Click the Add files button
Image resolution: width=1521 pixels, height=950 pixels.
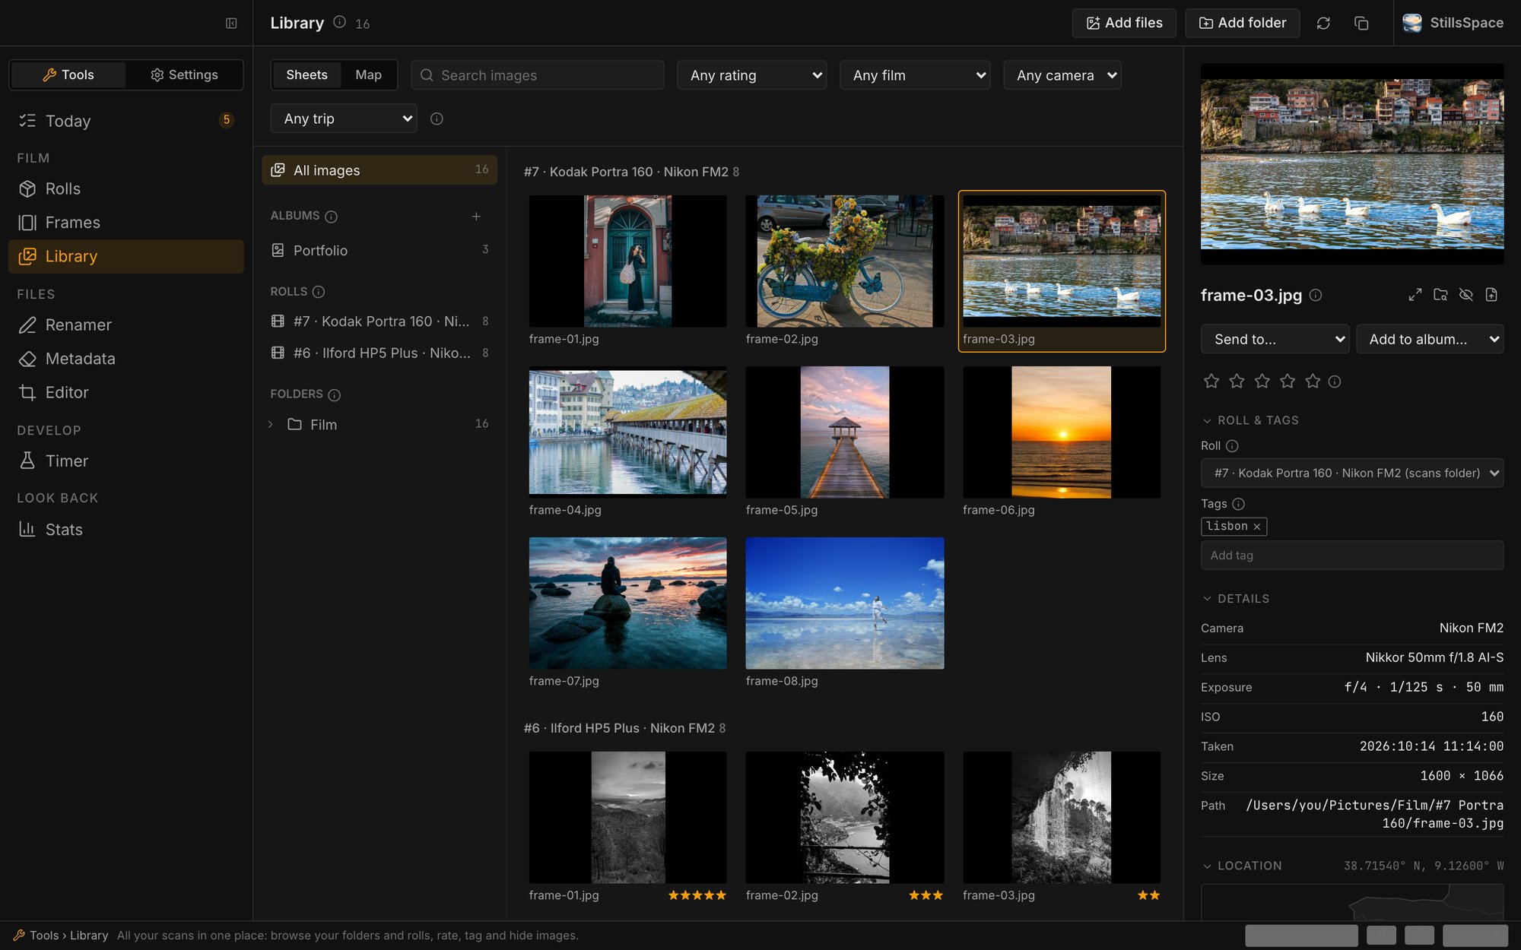[x=1124, y=23]
